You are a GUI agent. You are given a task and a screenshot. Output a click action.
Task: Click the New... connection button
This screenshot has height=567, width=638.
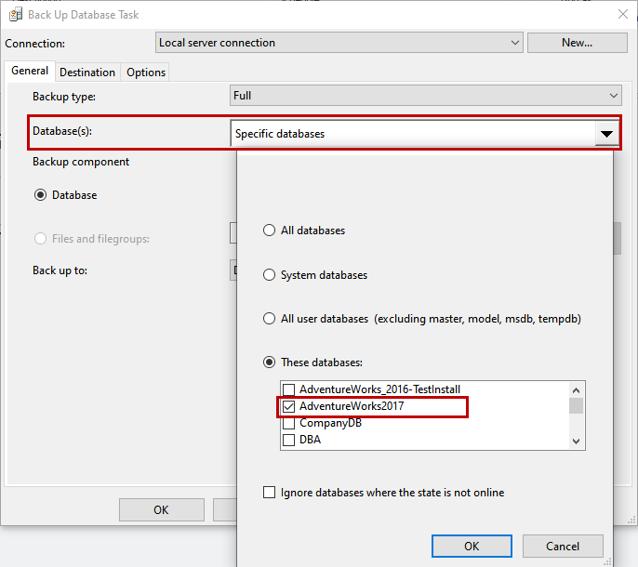click(x=577, y=43)
